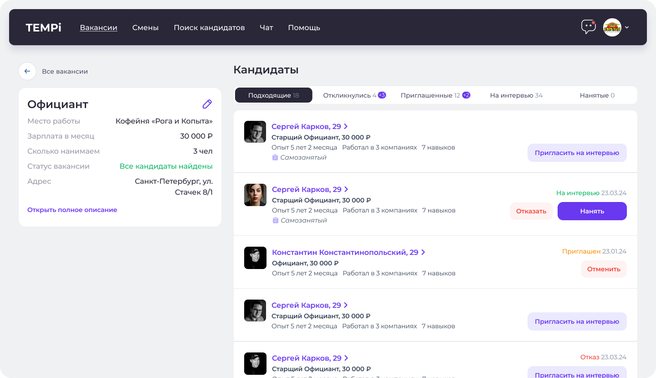Click the Отказ 23.03.24 status

(603, 357)
